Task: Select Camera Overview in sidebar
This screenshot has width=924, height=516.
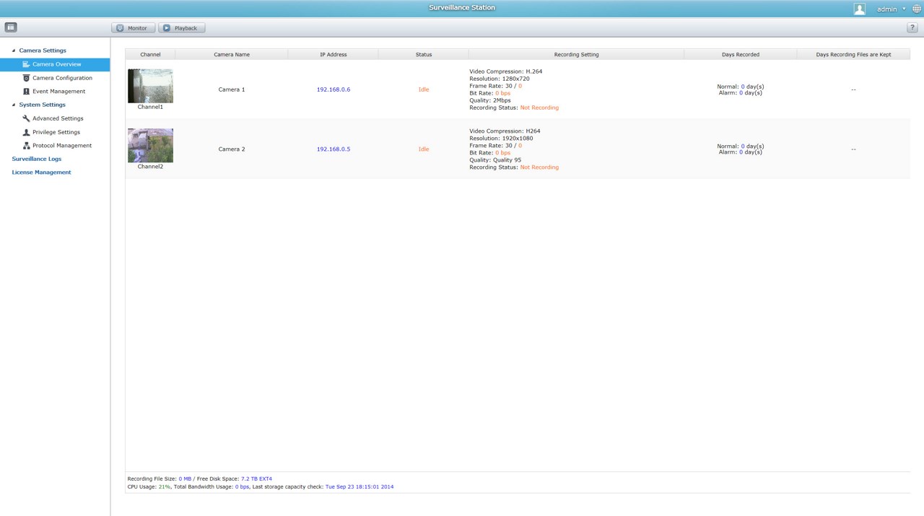Action: [x=55, y=64]
